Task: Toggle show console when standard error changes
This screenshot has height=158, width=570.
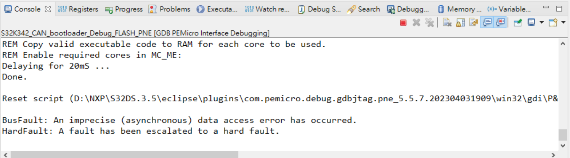Action: click(x=500, y=23)
